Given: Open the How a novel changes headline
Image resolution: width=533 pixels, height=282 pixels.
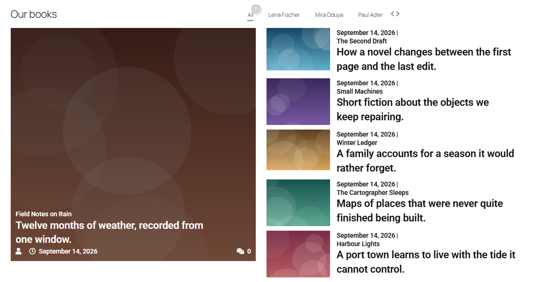Looking at the screenshot, I should pyautogui.click(x=424, y=59).
